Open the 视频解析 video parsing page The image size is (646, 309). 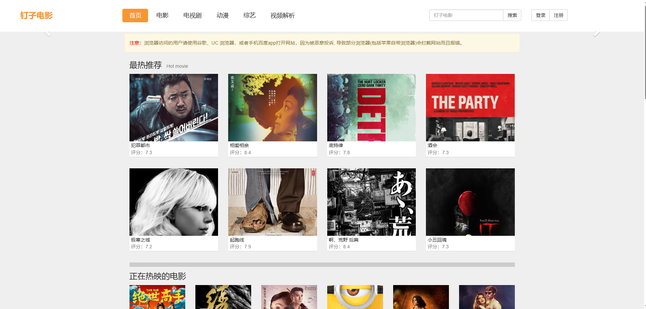282,16
